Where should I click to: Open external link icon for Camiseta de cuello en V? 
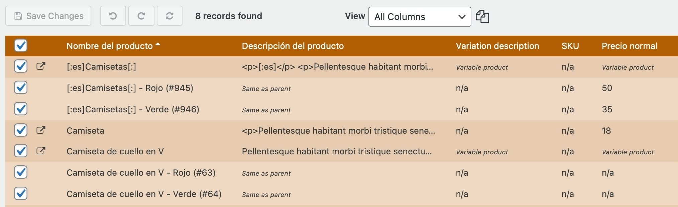click(x=40, y=151)
